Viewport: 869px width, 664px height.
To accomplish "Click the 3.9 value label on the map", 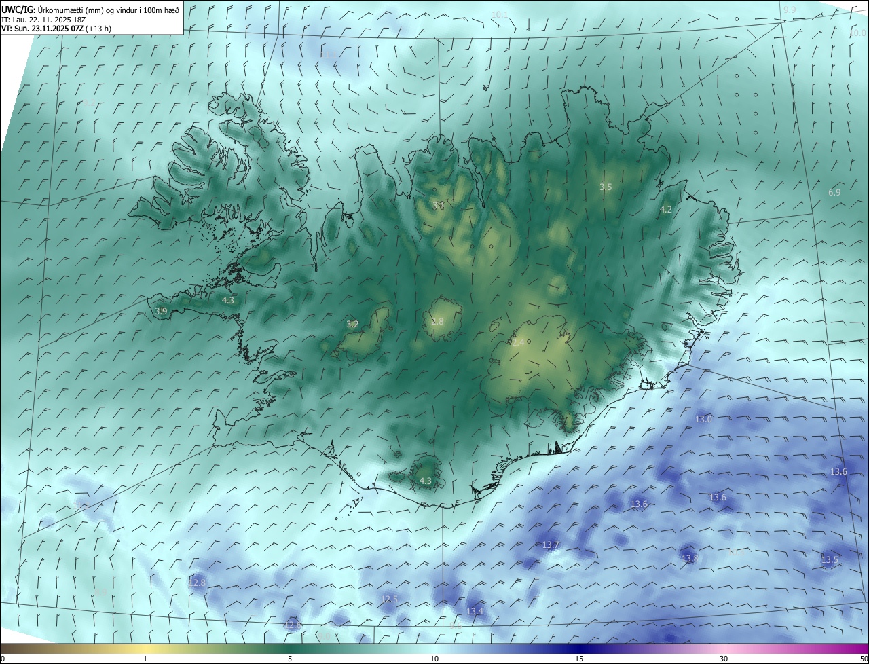I will [x=161, y=311].
